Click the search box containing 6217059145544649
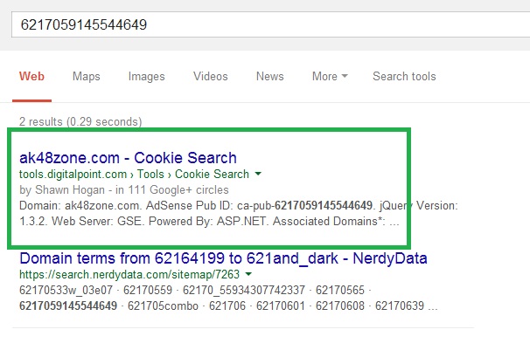The width and height of the screenshot is (530, 357). [x=270, y=24]
